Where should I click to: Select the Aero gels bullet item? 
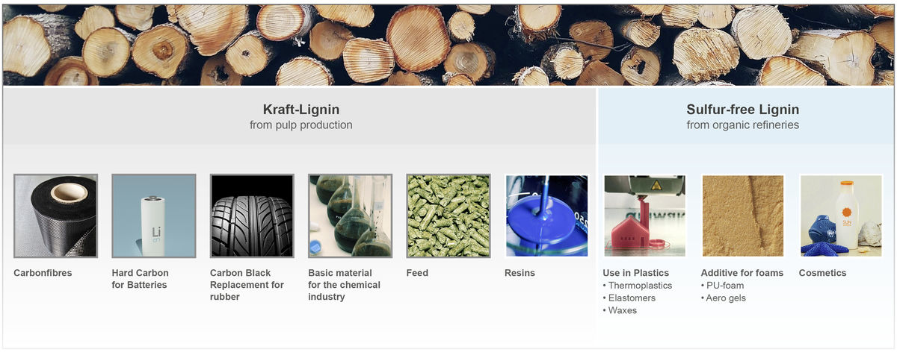pos(724,298)
